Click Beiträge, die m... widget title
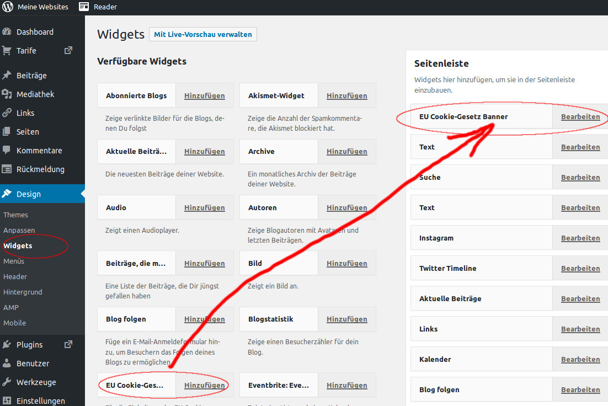608x406 pixels. coord(136,263)
